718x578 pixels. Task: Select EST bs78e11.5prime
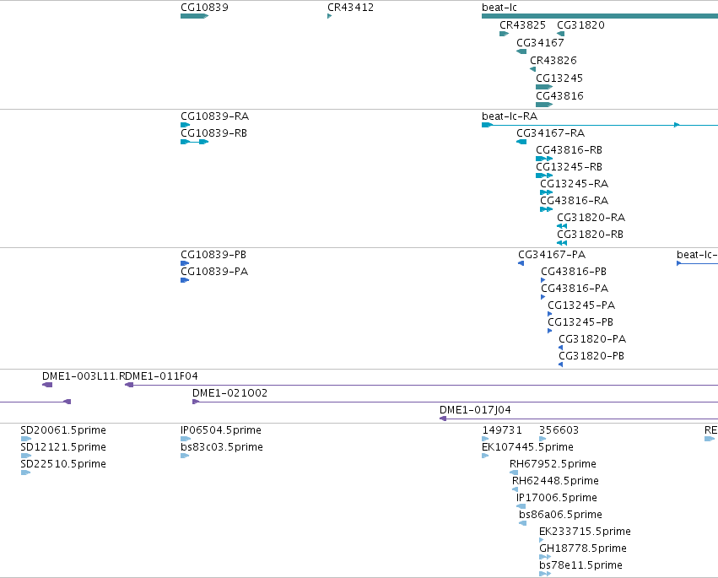click(580, 566)
